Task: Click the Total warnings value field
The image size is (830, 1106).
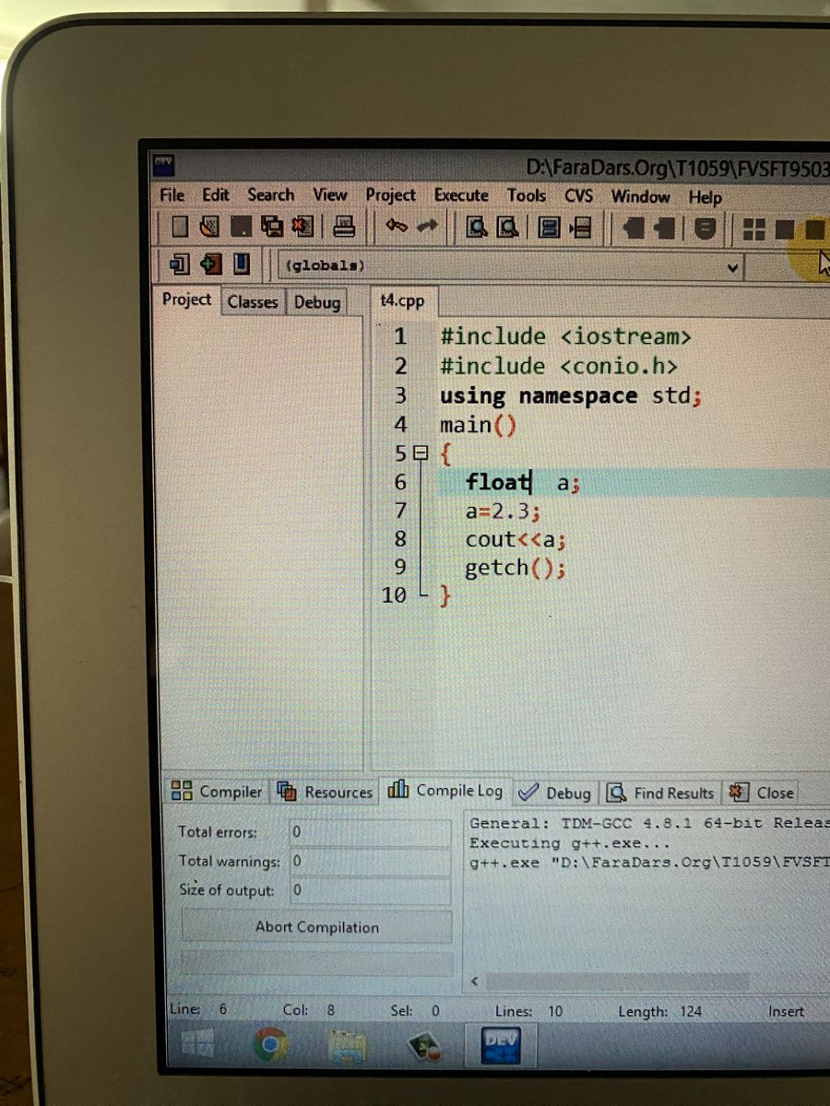Action: (370, 862)
